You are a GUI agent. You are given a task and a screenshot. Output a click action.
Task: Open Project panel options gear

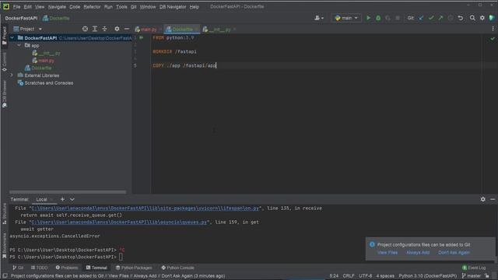tap(117, 29)
